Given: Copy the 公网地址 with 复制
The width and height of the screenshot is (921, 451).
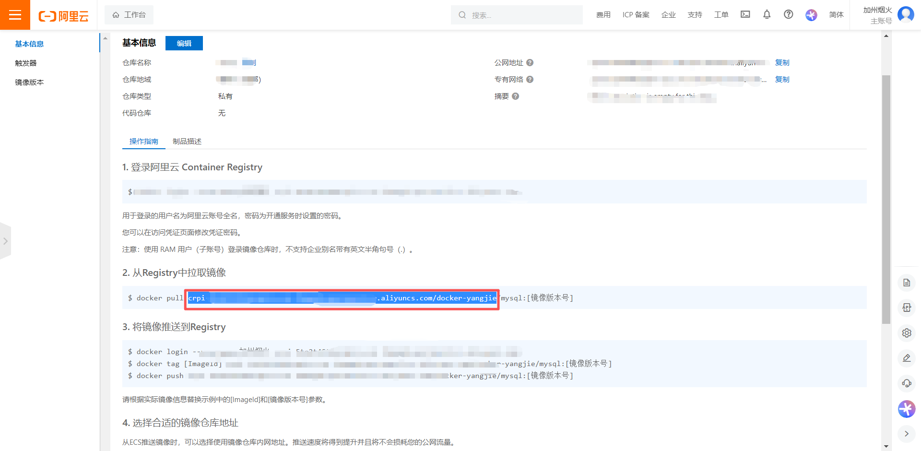Looking at the screenshot, I should [782, 62].
